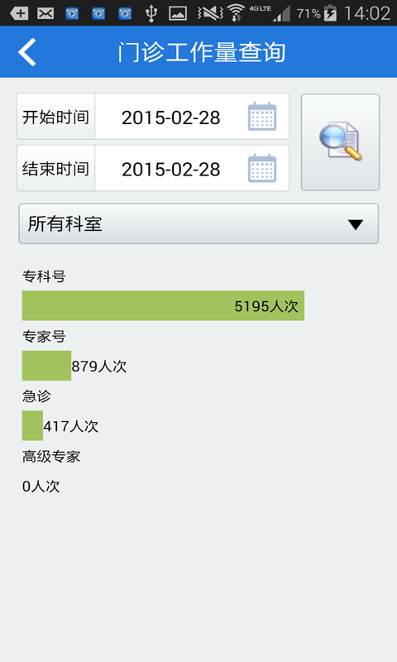Tap the 专家号 bar showing 879人次
Image resolution: width=397 pixels, height=662 pixels.
[46, 366]
